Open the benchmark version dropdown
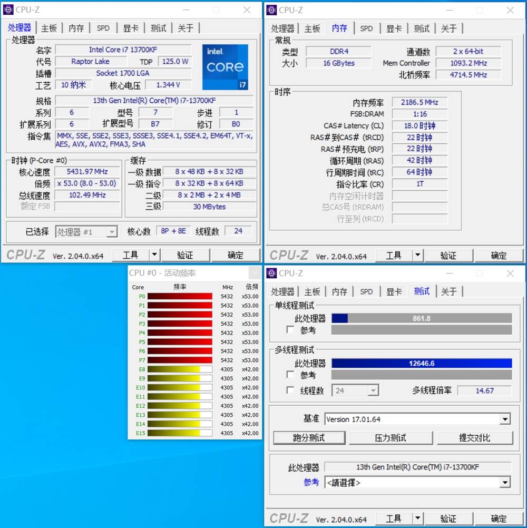The image size is (527, 528). 505,419
